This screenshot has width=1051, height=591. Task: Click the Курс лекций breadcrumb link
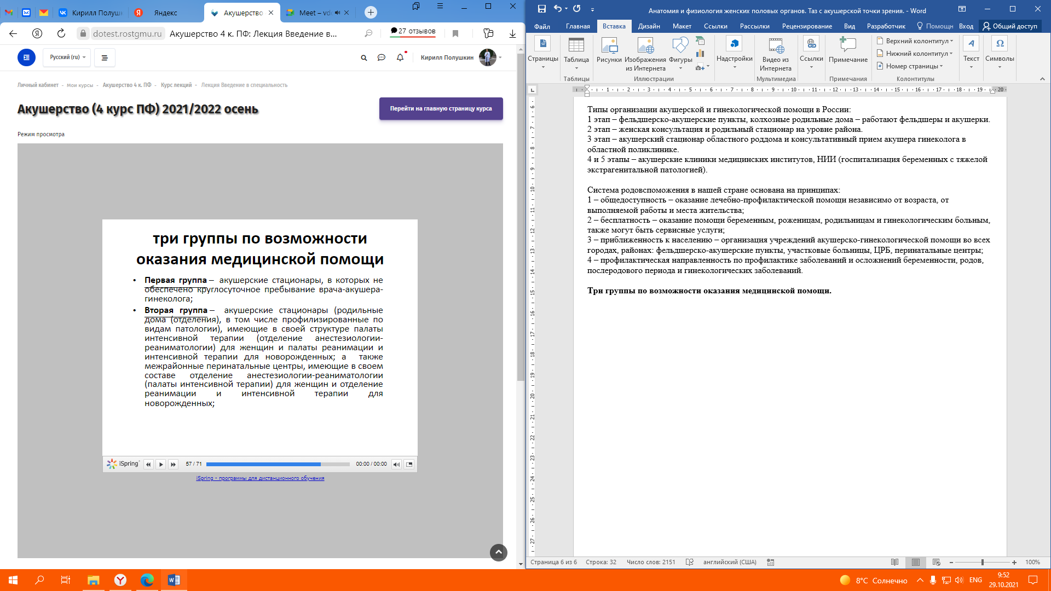pyautogui.click(x=176, y=85)
